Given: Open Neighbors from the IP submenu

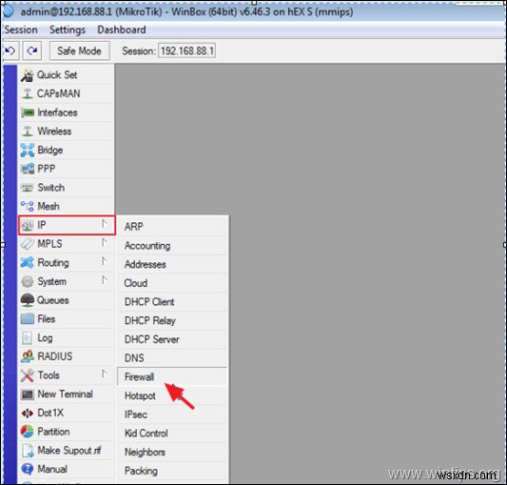Looking at the screenshot, I should pos(172,452).
